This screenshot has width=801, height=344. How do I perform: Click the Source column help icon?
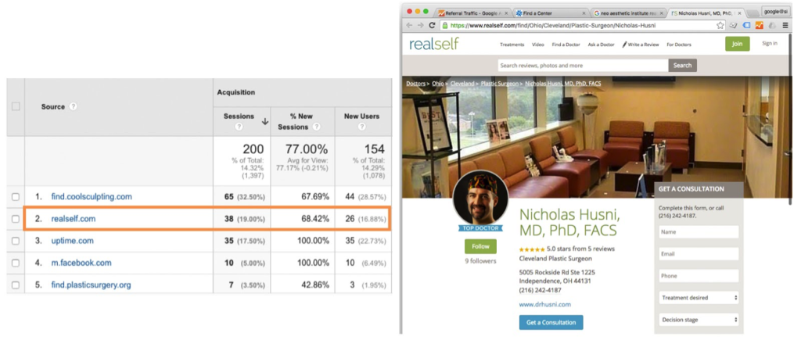(x=73, y=106)
